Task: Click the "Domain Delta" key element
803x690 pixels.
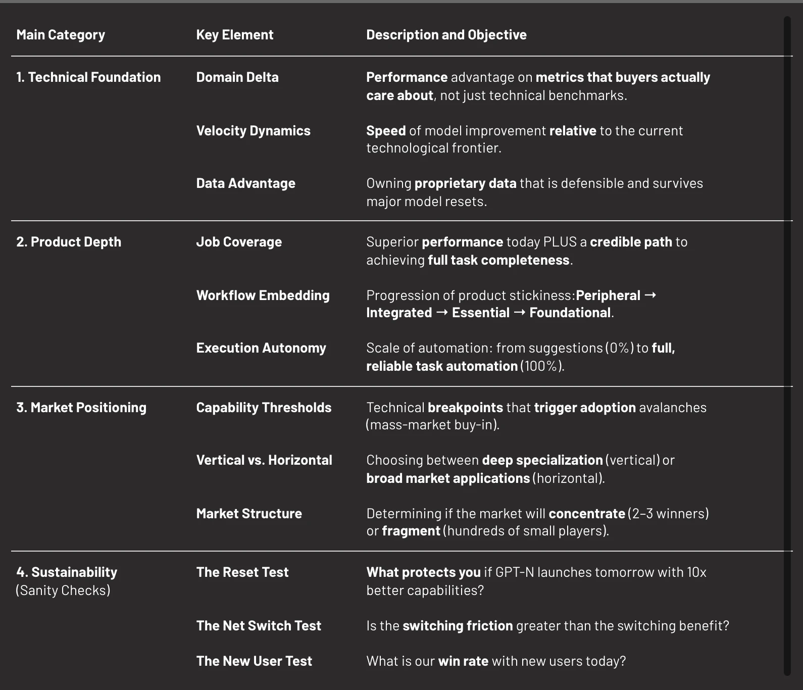Action: coord(237,77)
